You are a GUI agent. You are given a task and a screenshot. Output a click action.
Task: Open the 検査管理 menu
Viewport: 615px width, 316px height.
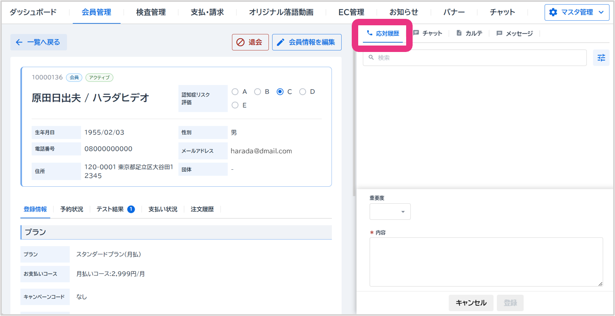click(x=151, y=12)
